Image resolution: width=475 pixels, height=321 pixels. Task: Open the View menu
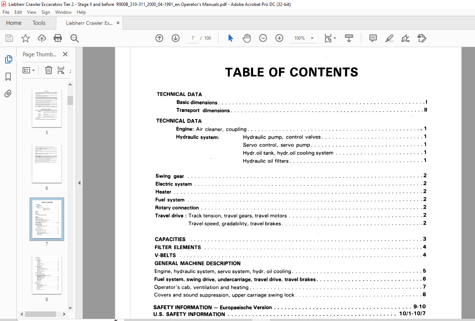[x=32, y=12]
